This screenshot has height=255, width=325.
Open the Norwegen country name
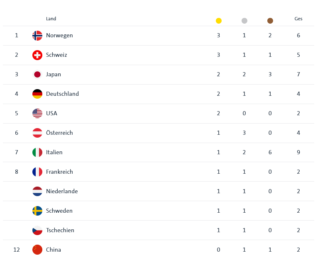59,36
